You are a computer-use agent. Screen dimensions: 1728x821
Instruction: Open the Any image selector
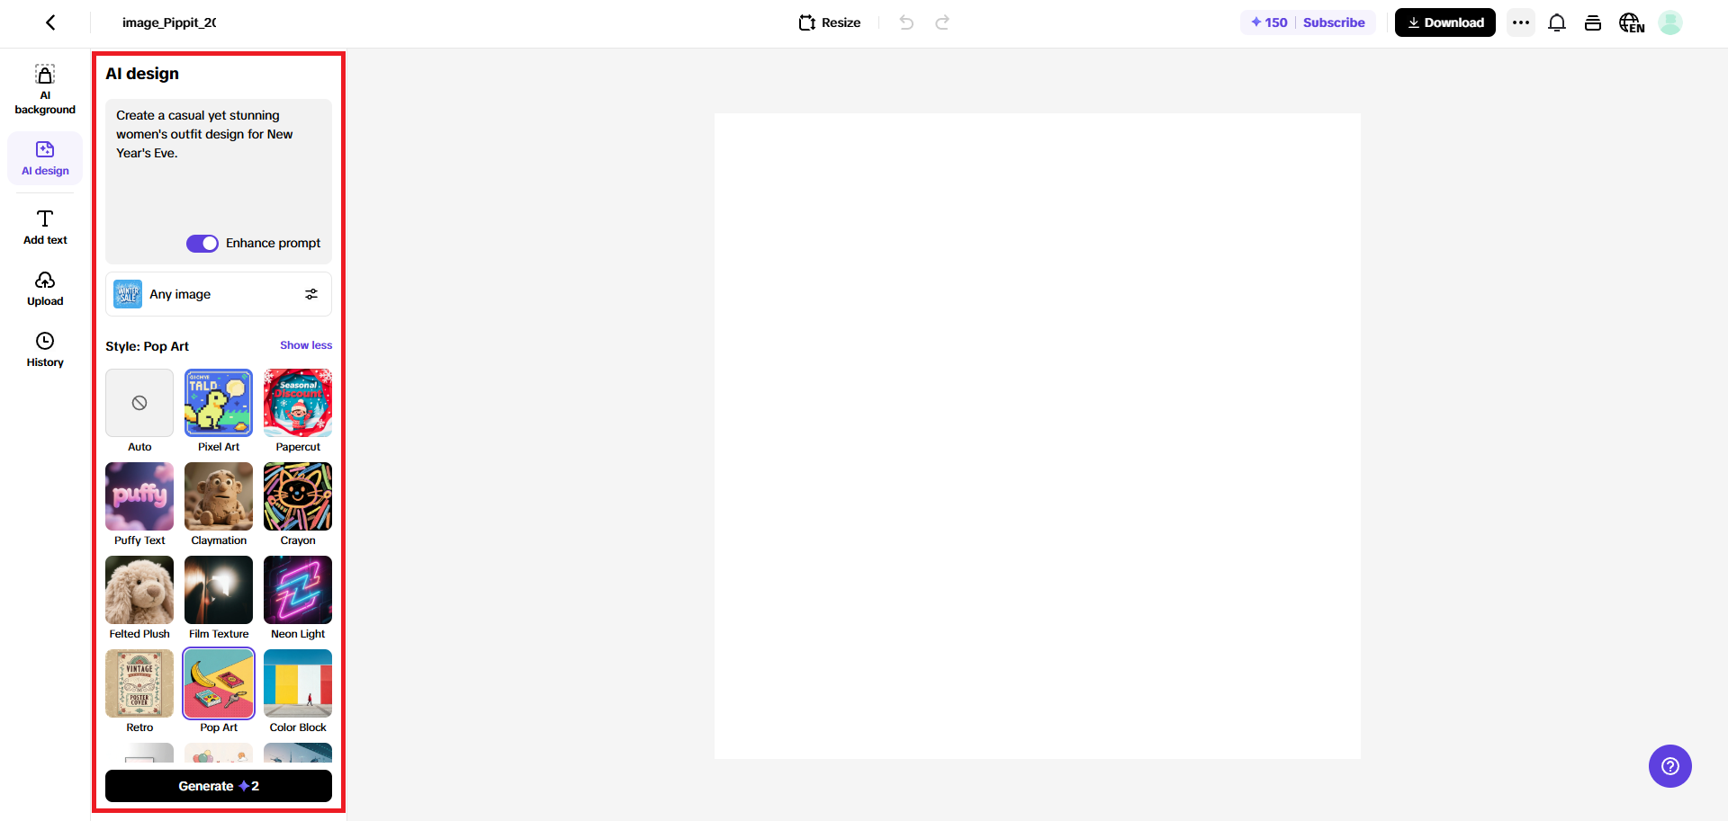point(219,294)
